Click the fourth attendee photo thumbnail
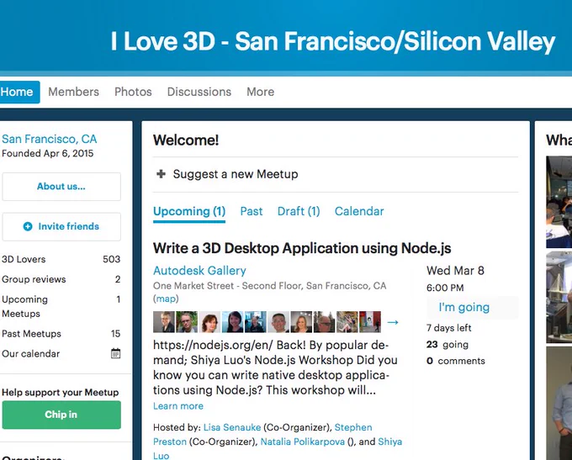572x460 pixels. (232, 322)
